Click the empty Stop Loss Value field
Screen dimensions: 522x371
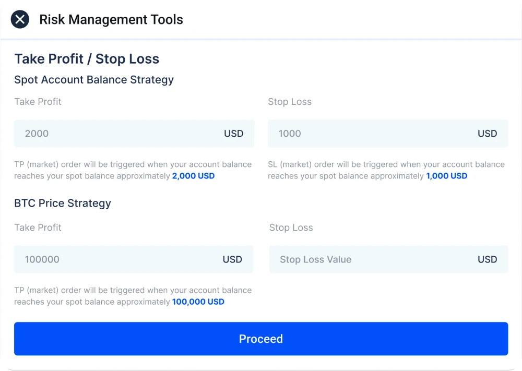(x=365, y=259)
